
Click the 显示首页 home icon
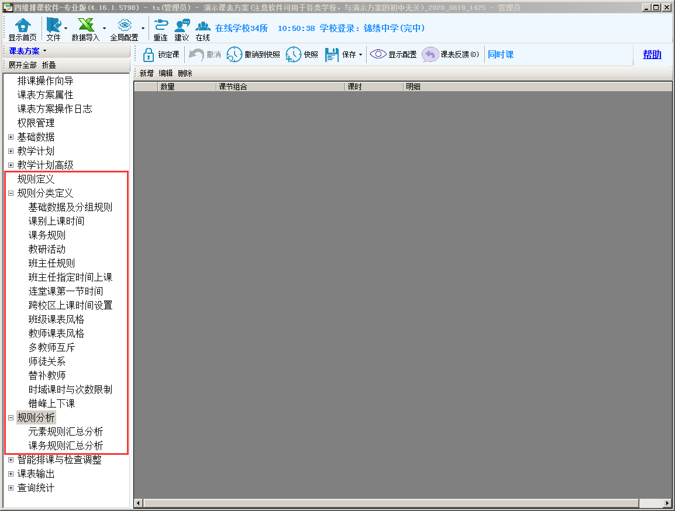click(x=22, y=26)
